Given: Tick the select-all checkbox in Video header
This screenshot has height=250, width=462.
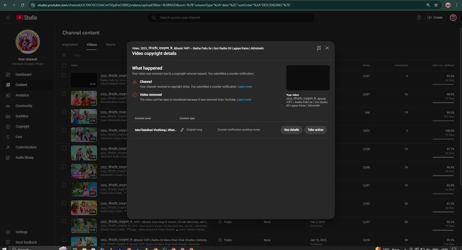Looking at the screenshot, I should (64, 65).
